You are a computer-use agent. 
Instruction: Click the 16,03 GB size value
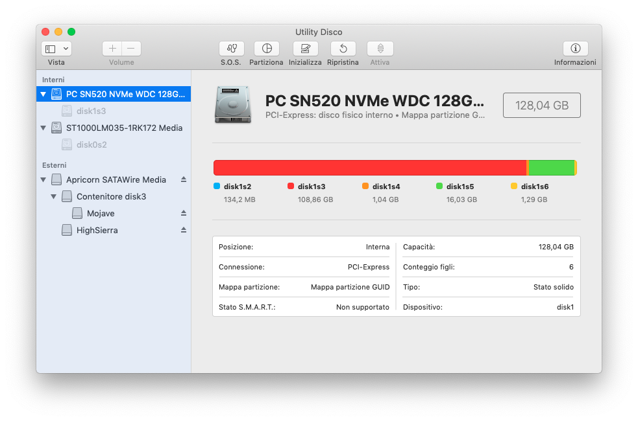click(461, 199)
